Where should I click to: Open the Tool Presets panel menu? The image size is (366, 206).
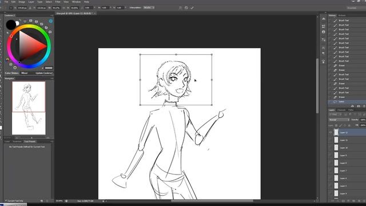(51, 141)
